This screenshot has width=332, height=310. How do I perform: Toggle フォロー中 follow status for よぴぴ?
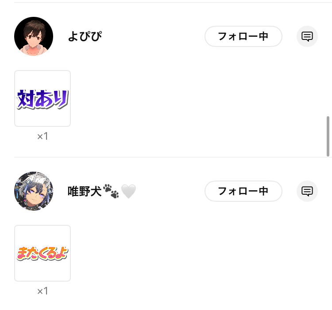tap(243, 36)
